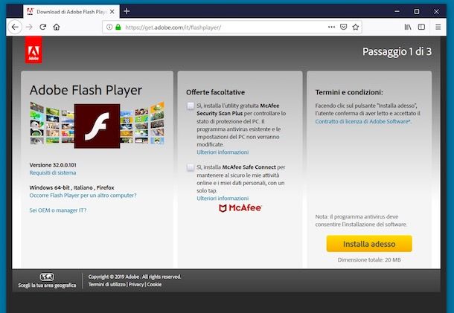Click the green padlock security icon

(x=118, y=27)
